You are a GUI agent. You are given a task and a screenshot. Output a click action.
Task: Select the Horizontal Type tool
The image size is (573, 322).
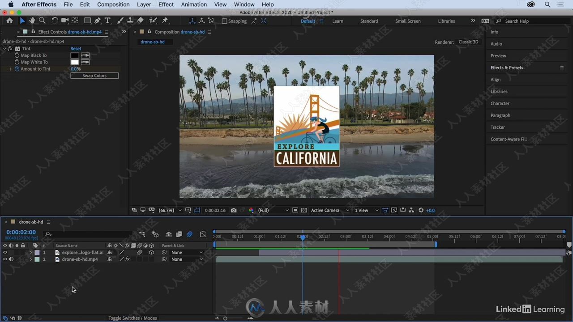pos(107,21)
